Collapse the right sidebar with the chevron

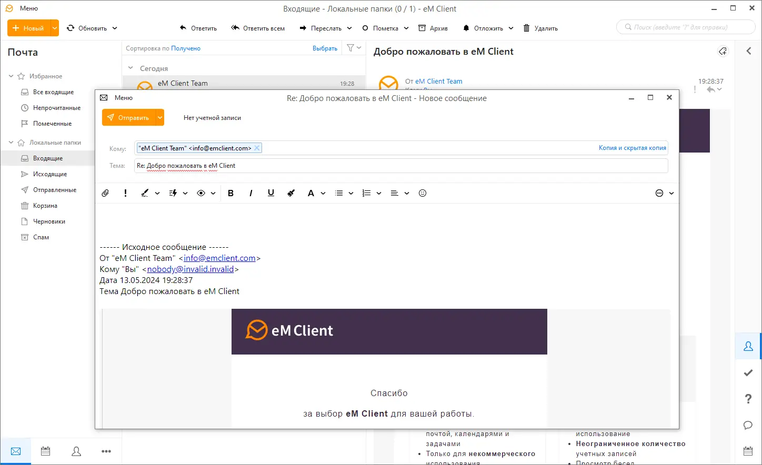(748, 51)
